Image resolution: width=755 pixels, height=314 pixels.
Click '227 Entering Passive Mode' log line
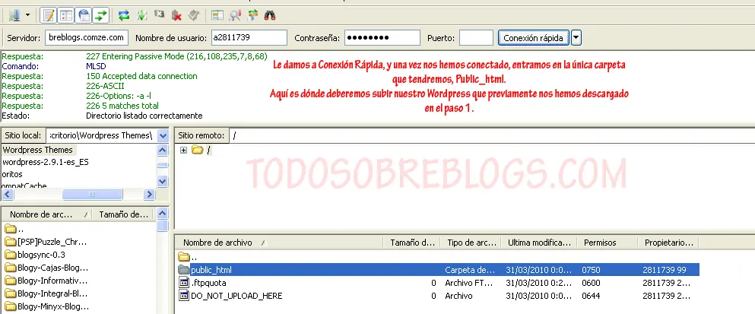point(176,56)
